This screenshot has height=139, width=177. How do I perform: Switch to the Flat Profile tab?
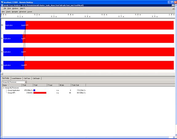(x=6, y=78)
